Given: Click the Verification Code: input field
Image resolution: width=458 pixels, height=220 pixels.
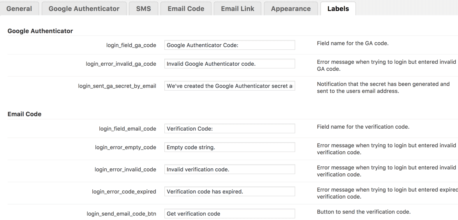Looking at the screenshot, I should point(229,129).
